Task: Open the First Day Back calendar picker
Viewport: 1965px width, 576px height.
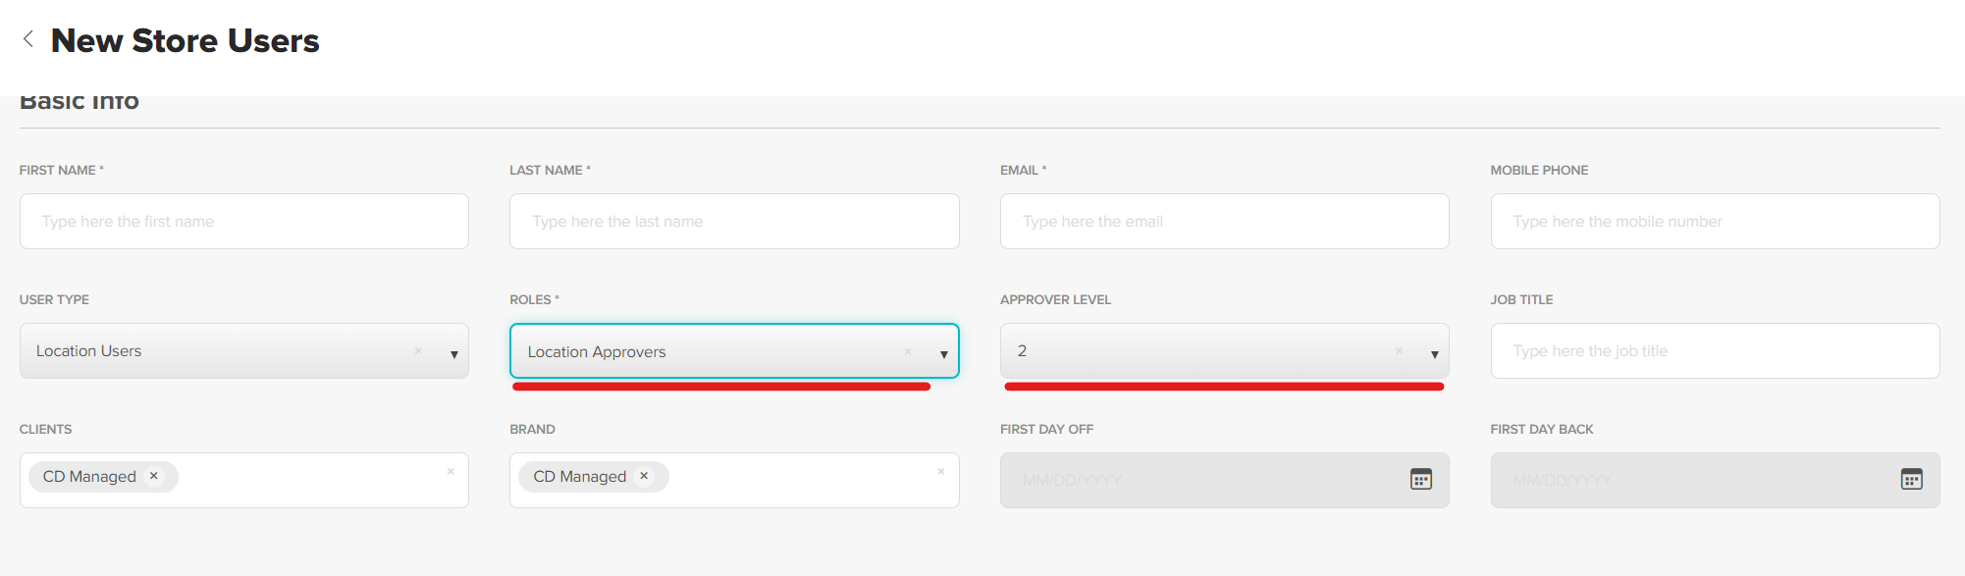Action: click(x=1911, y=479)
